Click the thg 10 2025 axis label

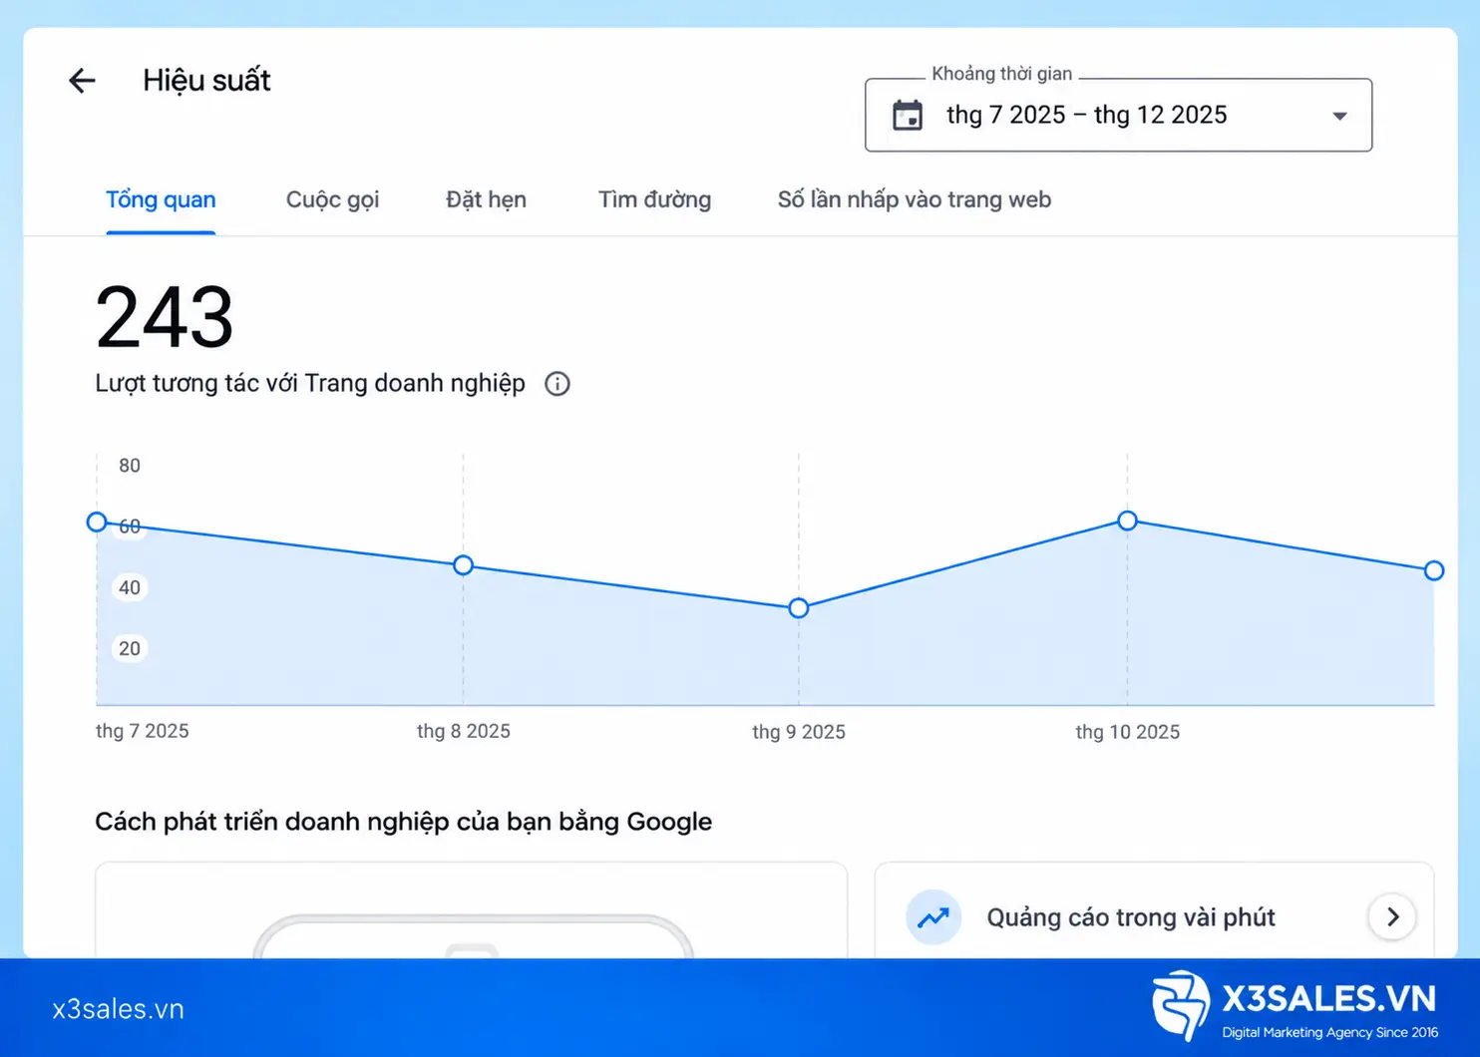(1127, 732)
